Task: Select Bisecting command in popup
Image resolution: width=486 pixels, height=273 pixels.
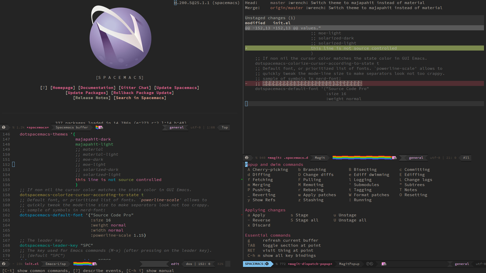Action: coord(363,170)
